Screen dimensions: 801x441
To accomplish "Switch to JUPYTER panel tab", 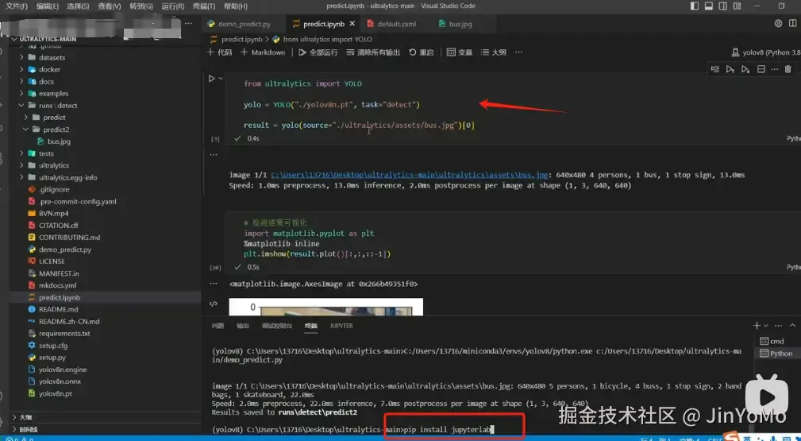I will pos(341,326).
